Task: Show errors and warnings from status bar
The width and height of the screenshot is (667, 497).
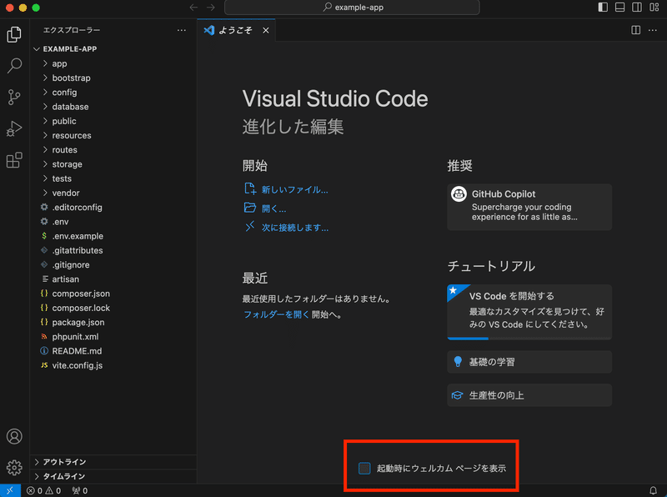Action: tap(43, 490)
